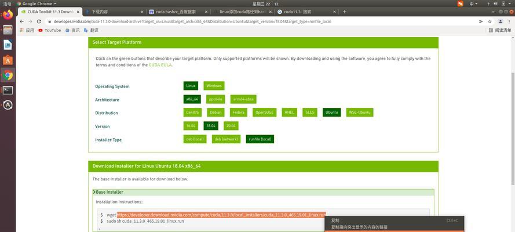Open the 翻译 bookmark
Screen dimensions: 515x232
pos(91,30)
